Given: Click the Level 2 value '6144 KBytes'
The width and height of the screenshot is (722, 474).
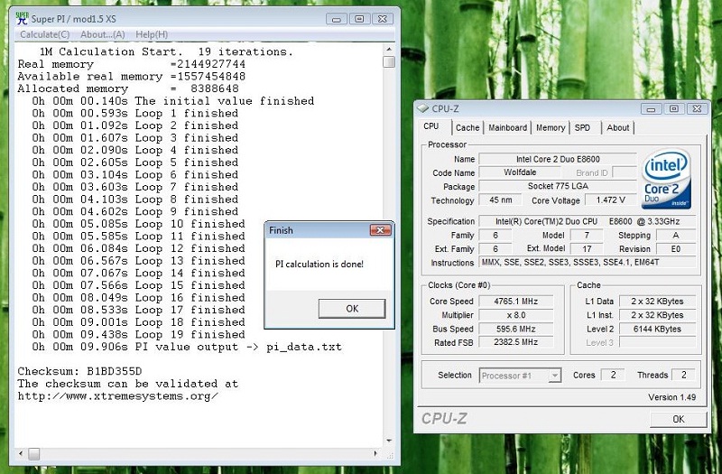Looking at the screenshot, I should pos(658,329).
